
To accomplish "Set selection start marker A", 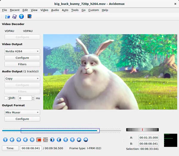I will [39, 140].
